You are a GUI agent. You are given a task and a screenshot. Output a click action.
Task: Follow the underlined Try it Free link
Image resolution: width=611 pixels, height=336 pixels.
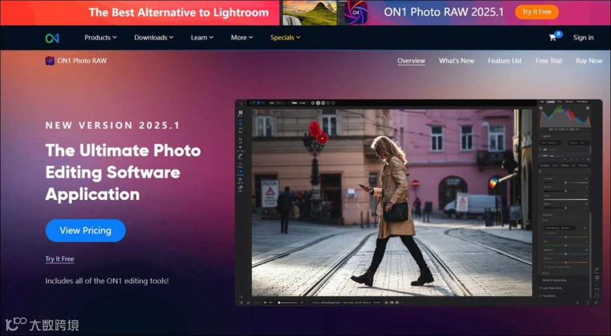point(59,259)
